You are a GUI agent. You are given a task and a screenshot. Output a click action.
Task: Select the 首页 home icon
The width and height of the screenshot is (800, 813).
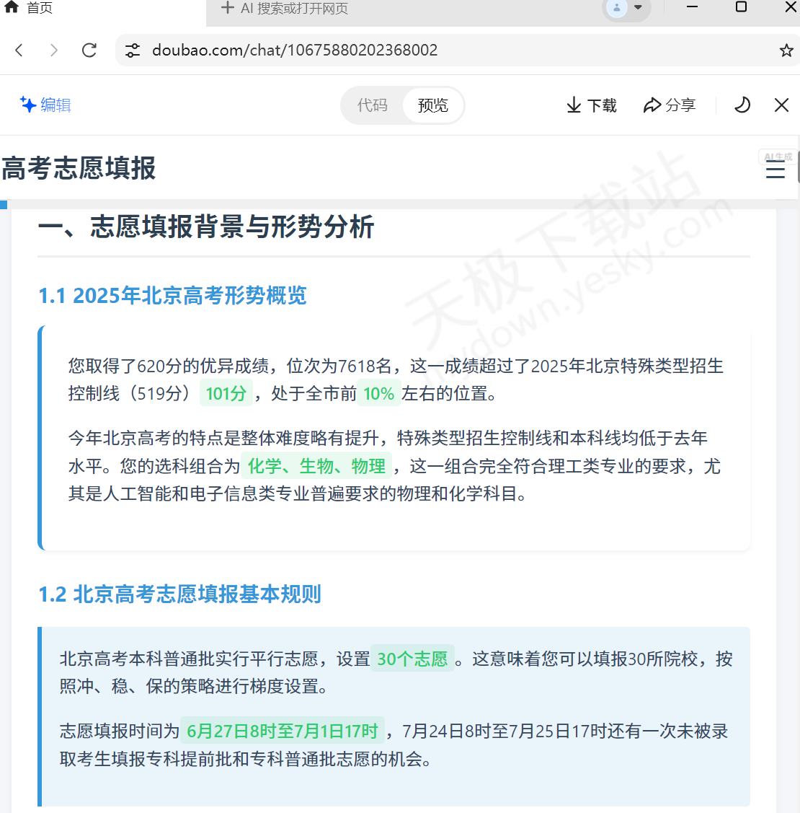click(11, 8)
